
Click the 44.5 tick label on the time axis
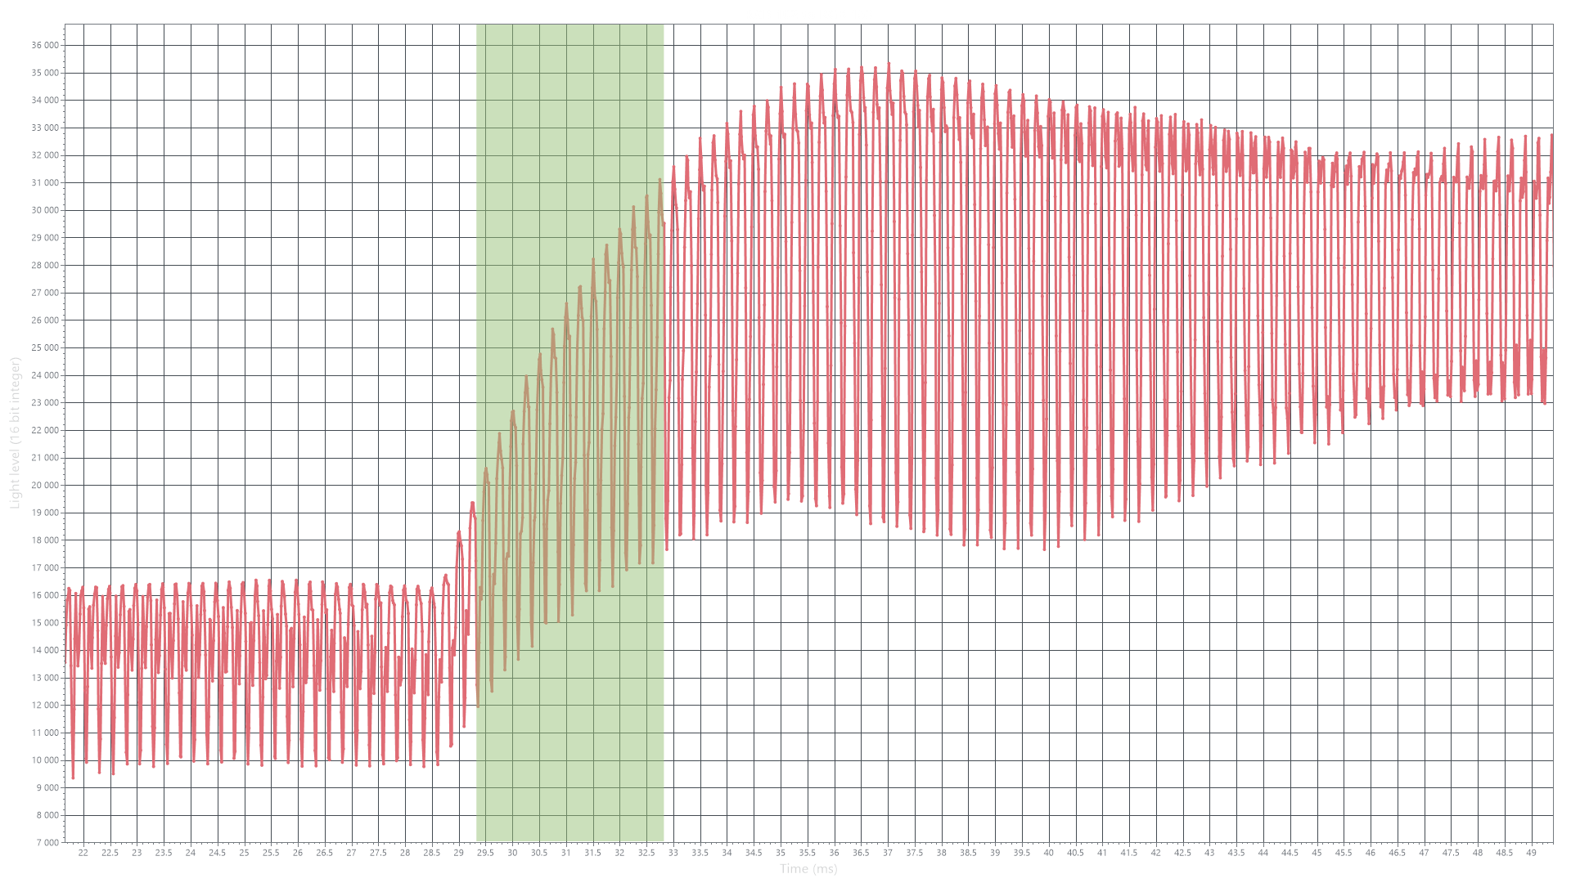point(1290,853)
